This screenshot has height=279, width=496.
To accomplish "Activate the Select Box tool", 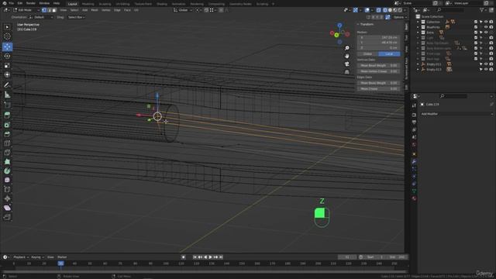I will pyautogui.click(x=7, y=27).
